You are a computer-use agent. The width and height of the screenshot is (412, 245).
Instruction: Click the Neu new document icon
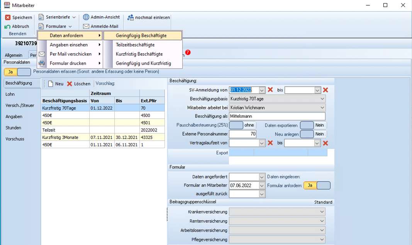tap(51, 84)
